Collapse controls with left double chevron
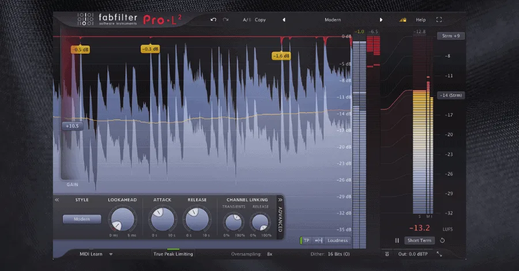 (57, 200)
